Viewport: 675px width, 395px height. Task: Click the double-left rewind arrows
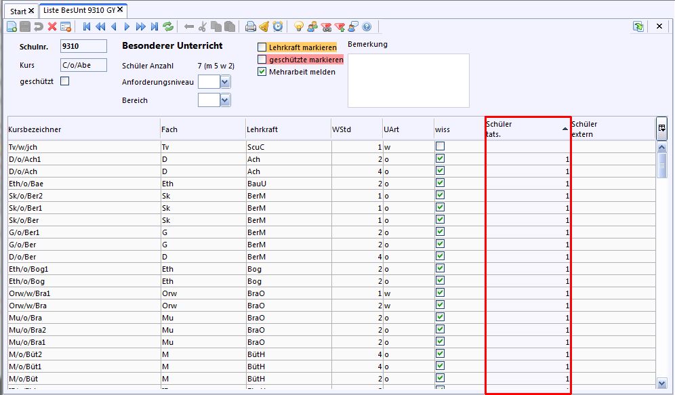[100, 26]
